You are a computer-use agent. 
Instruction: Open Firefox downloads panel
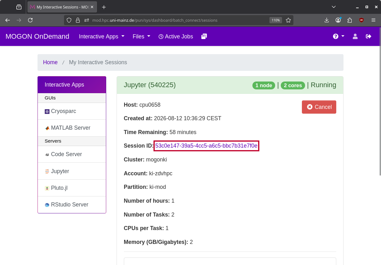pyautogui.click(x=326, y=20)
